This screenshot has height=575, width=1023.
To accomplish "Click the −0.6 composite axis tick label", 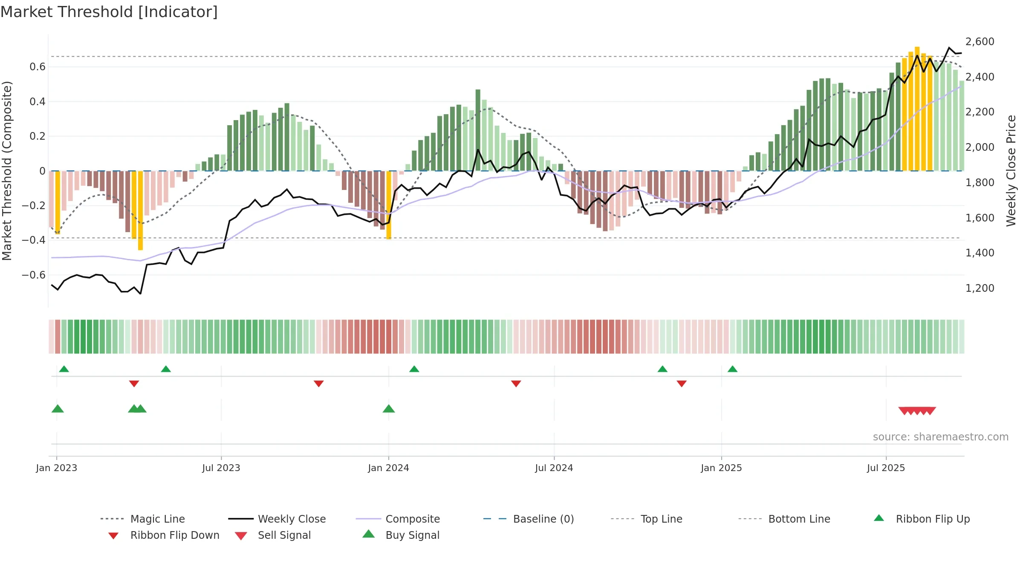I will coord(34,275).
